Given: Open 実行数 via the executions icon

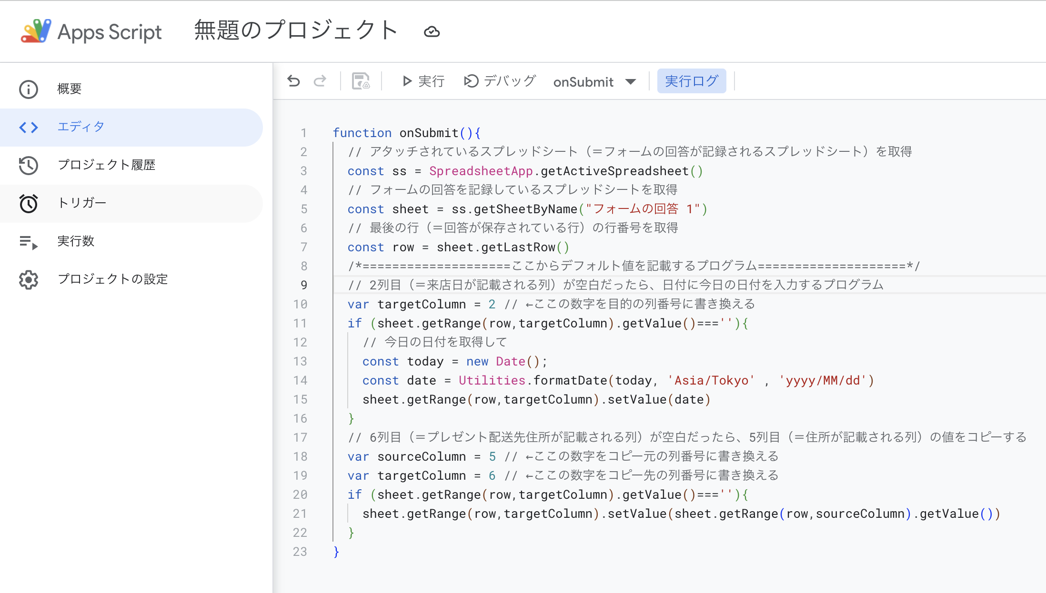Looking at the screenshot, I should pos(29,242).
